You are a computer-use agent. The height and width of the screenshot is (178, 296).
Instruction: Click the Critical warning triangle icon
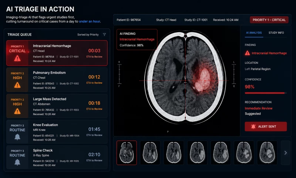click(x=17, y=58)
